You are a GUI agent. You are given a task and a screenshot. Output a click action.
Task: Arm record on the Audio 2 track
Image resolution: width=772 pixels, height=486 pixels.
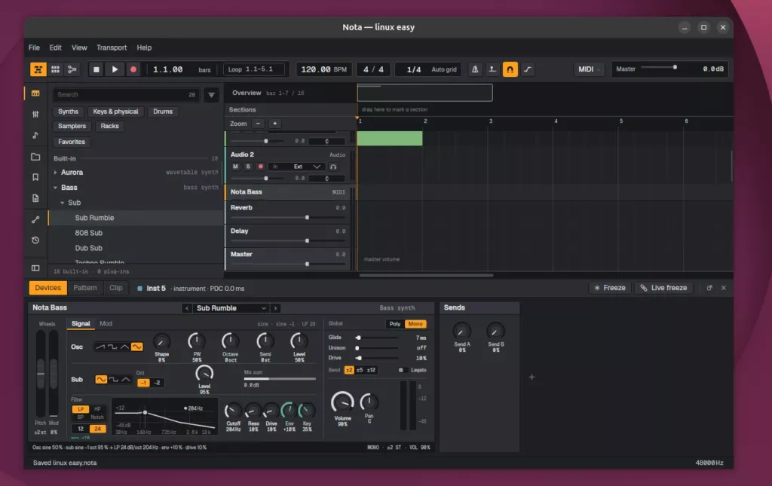(x=260, y=167)
